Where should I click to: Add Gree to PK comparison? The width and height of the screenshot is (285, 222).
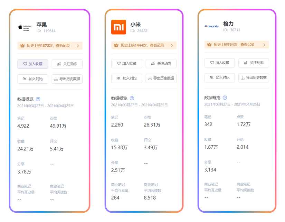coord(219,78)
